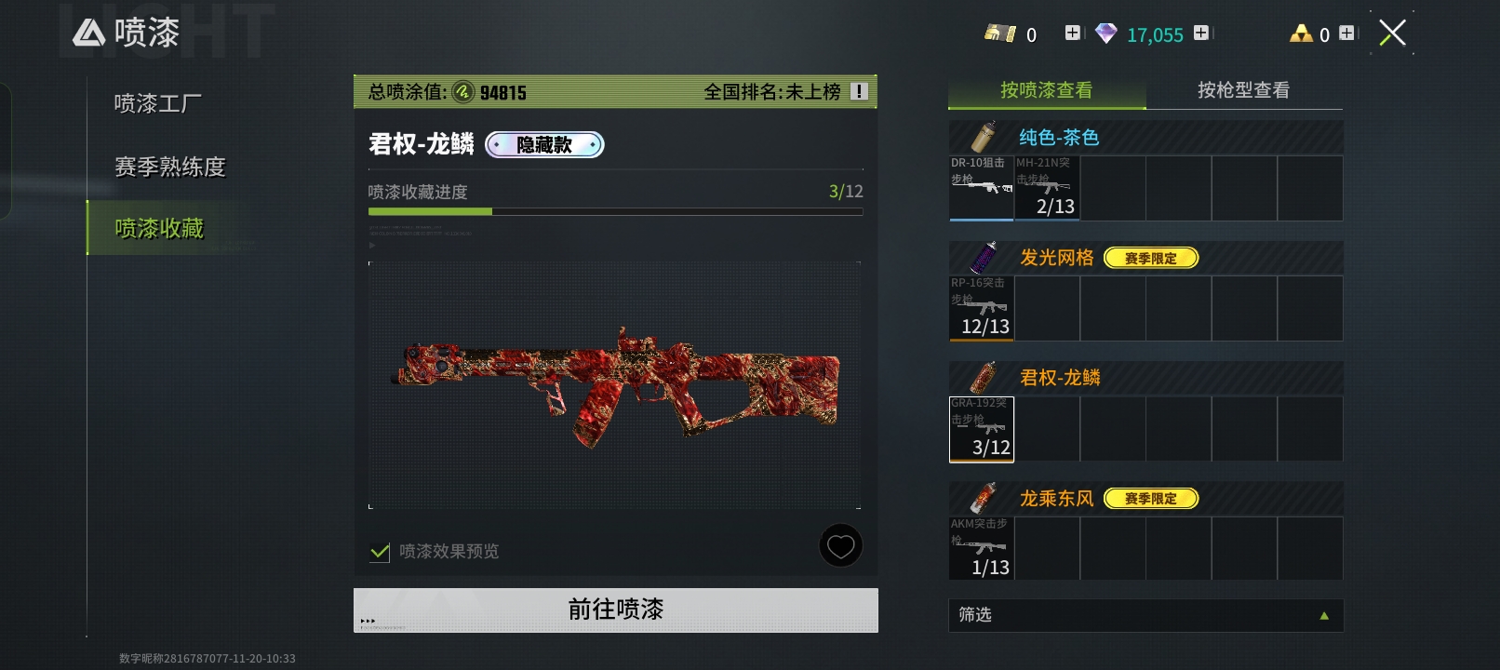
Task: Click the purple 发光网格 spray can icon
Action: pyautogui.click(x=984, y=257)
